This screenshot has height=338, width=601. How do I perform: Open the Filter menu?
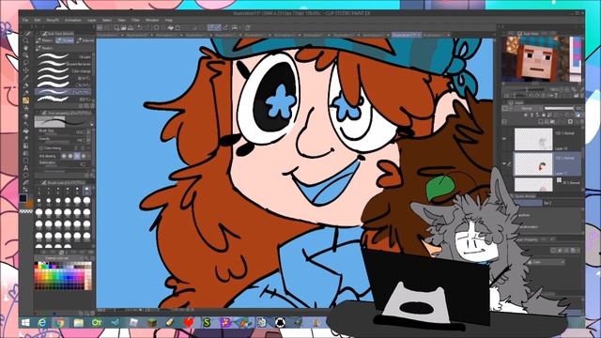[x=135, y=20]
